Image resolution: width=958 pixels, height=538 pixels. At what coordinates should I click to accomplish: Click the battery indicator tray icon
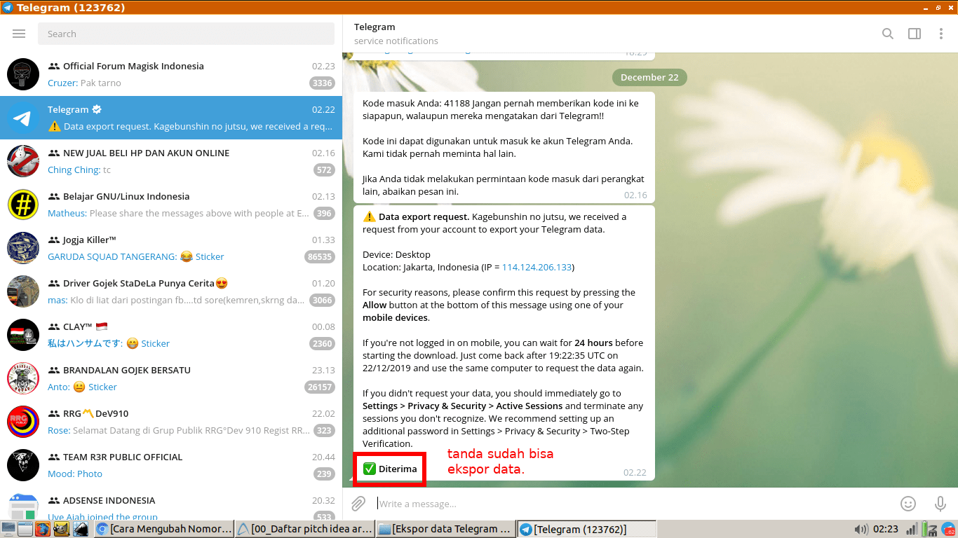click(x=928, y=529)
